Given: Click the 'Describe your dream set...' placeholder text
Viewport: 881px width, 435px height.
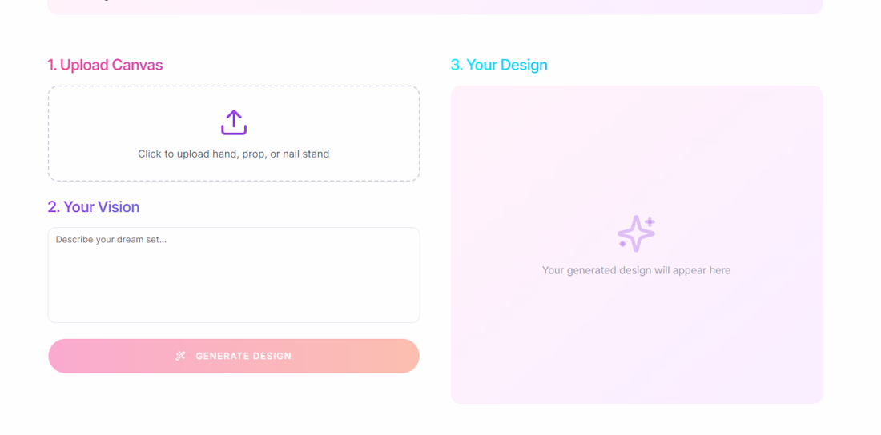Looking at the screenshot, I should pyautogui.click(x=111, y=240).
